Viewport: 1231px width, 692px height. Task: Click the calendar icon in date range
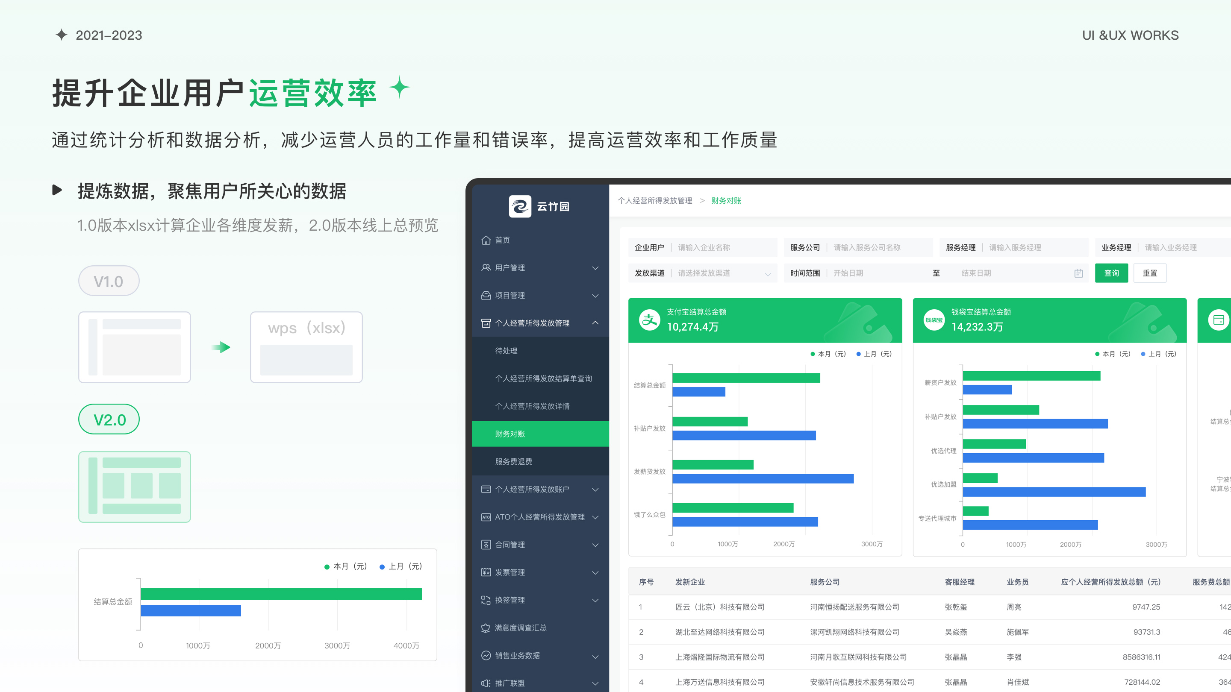point(1078,273)
